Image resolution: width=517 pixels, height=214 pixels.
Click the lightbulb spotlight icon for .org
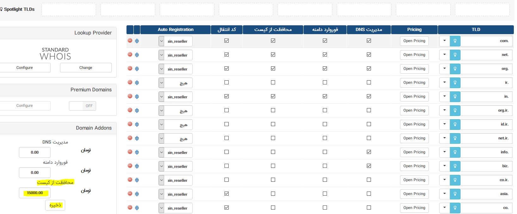455,69
